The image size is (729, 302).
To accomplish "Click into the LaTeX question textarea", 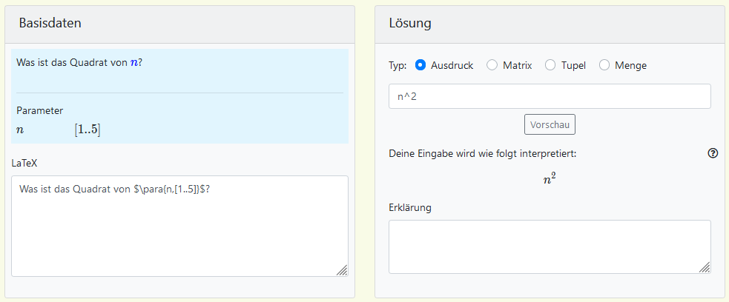I will (x=179, y=226).
